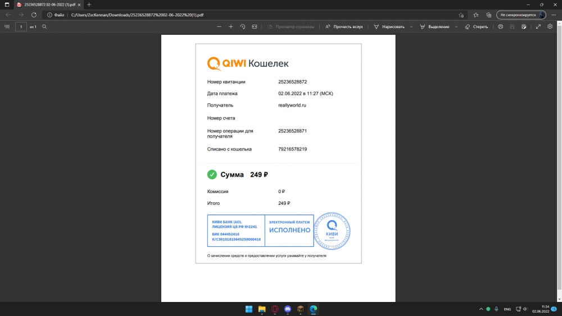Open the browser settings and more menu
Viewport: 562px width, 316px height.
pyautogui.click(x=554, y=15)
